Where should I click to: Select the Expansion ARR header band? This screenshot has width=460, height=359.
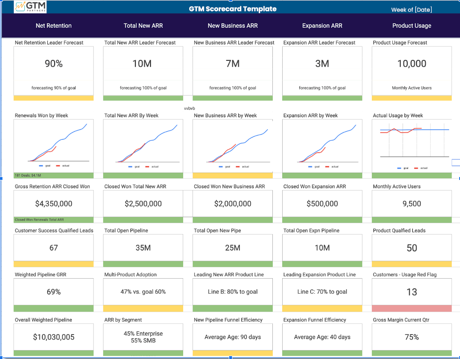click(322, 25)
